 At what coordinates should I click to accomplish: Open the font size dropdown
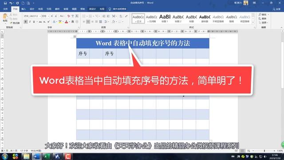coord(48,16)
